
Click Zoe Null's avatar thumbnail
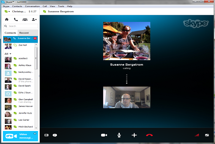click(8, 46)
